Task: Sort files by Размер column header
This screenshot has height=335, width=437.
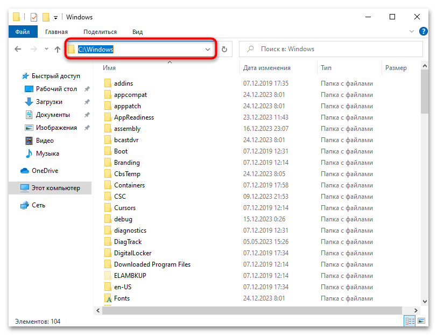Action: [396, 67]
